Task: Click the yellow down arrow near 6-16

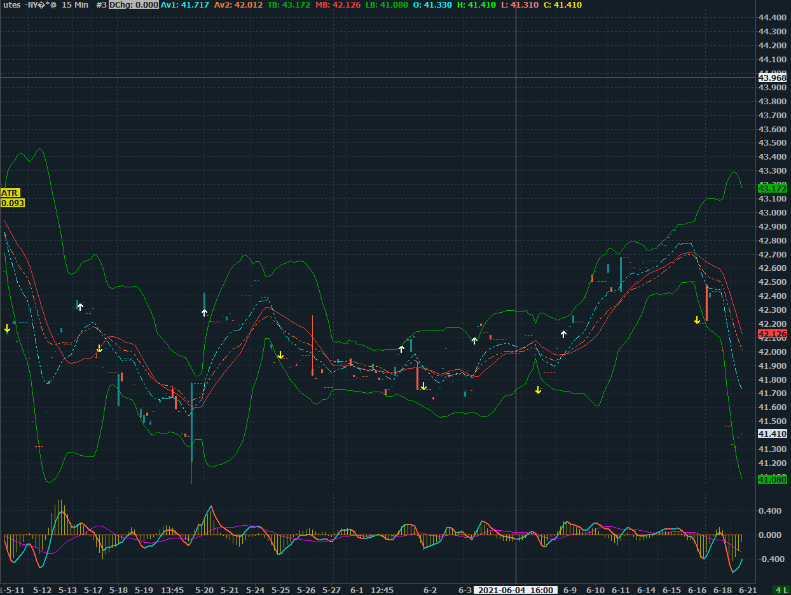Action: click(697, 320)
